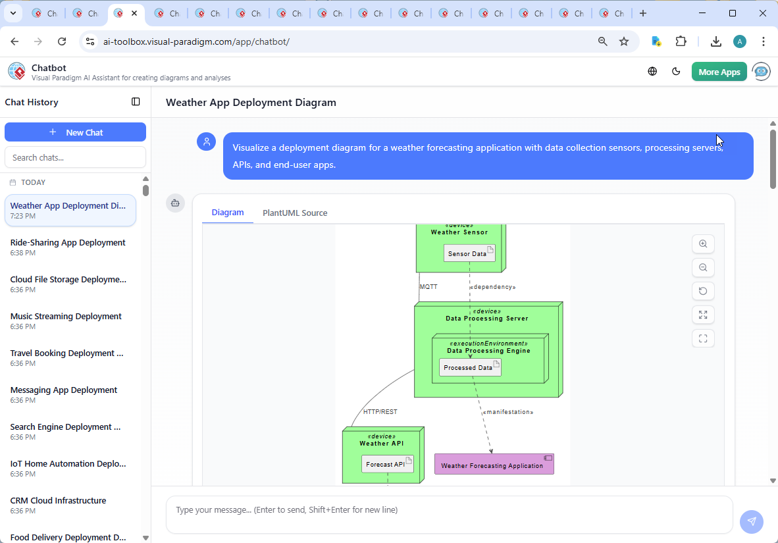Select the language globe icon
The height and width of the screenshot is (543, 778).
pyautogui.click(x=652, y=71)
